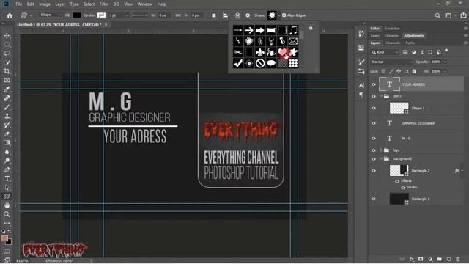Open the Filter menu

104,4
